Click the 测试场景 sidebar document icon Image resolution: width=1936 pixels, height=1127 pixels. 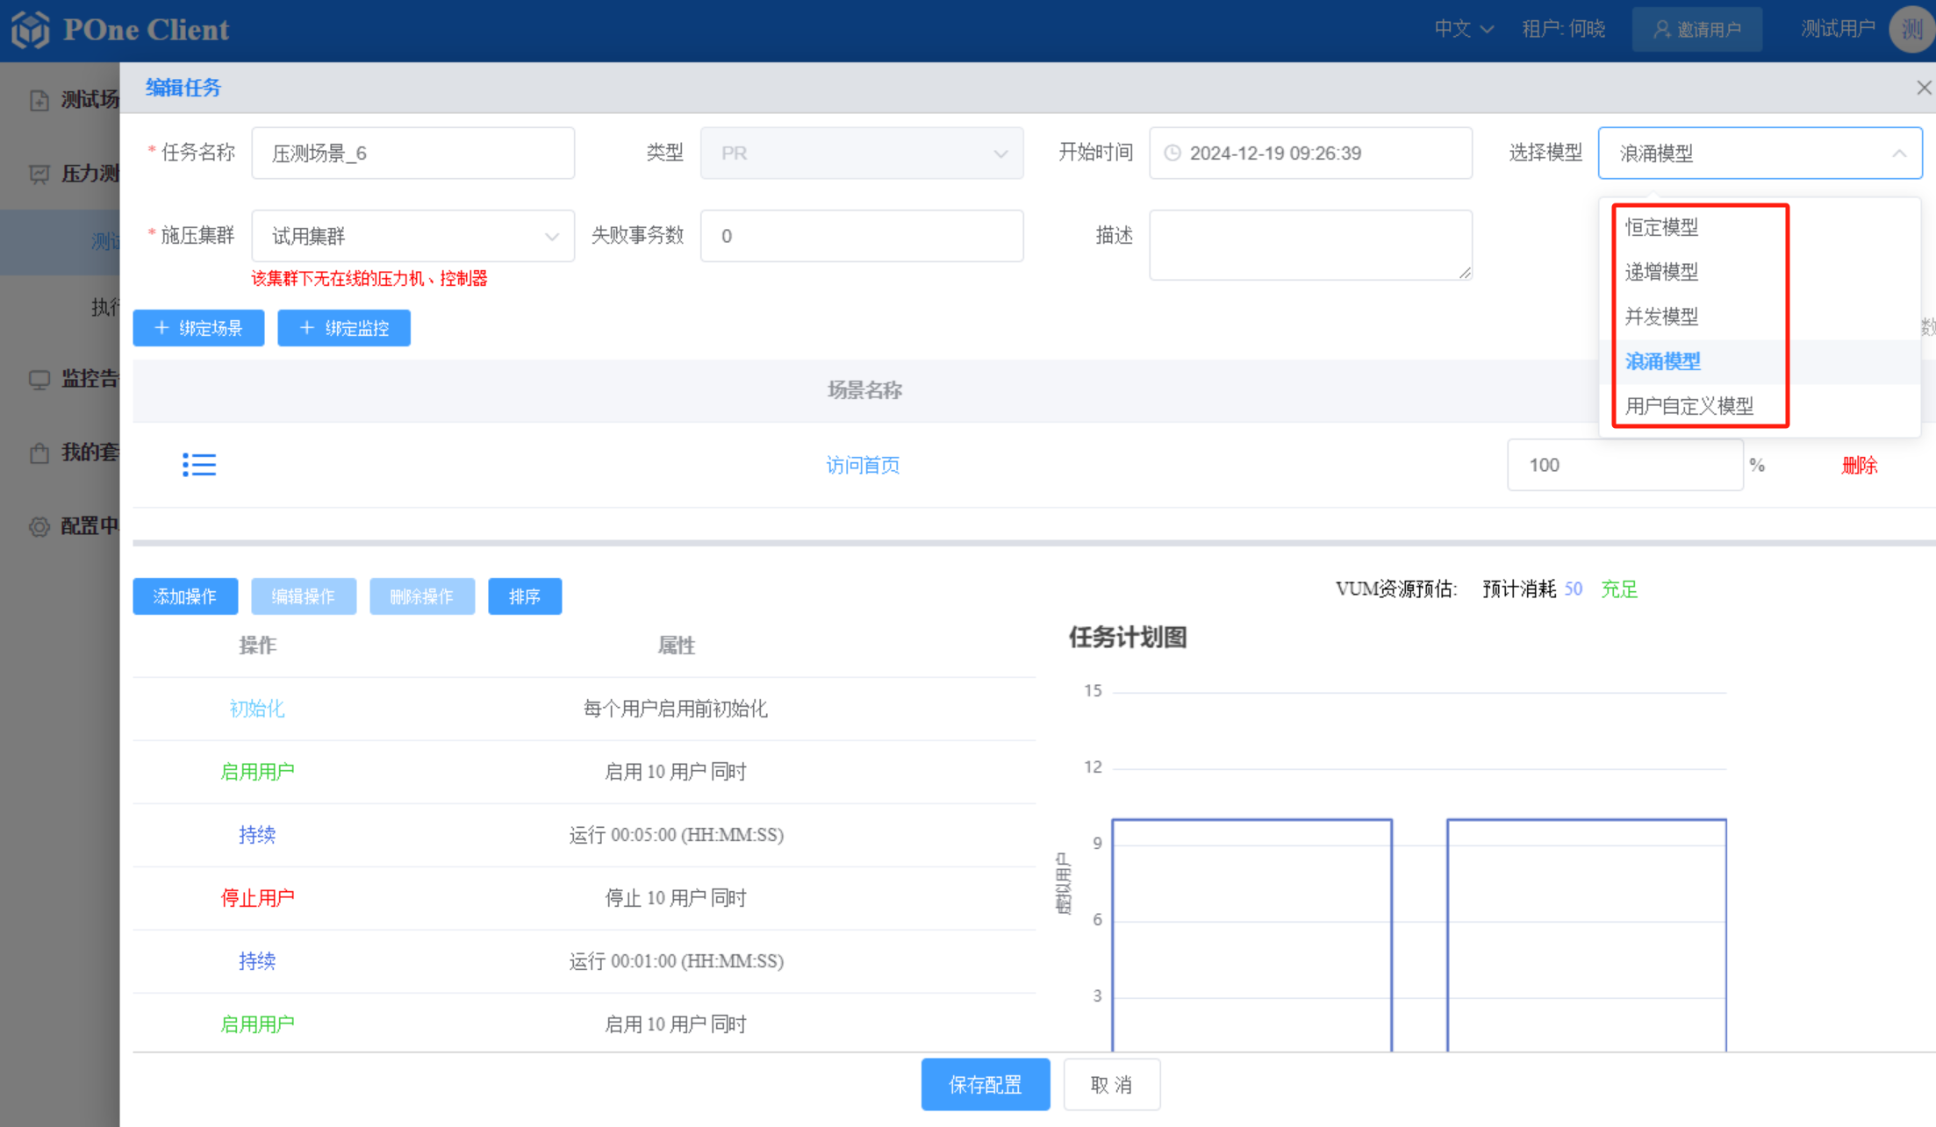pos(39,100)
